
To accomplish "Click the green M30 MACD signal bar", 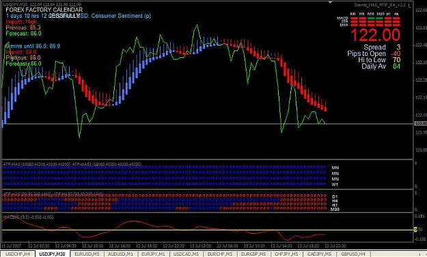I will pyautogui.click(x=380, y=18).
